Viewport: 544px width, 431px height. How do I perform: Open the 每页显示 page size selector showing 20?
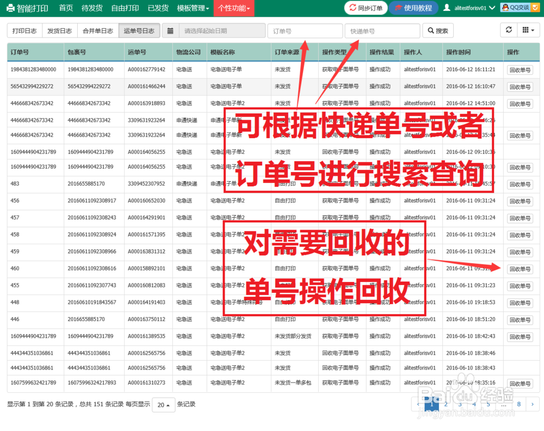[x=163, y=405]
